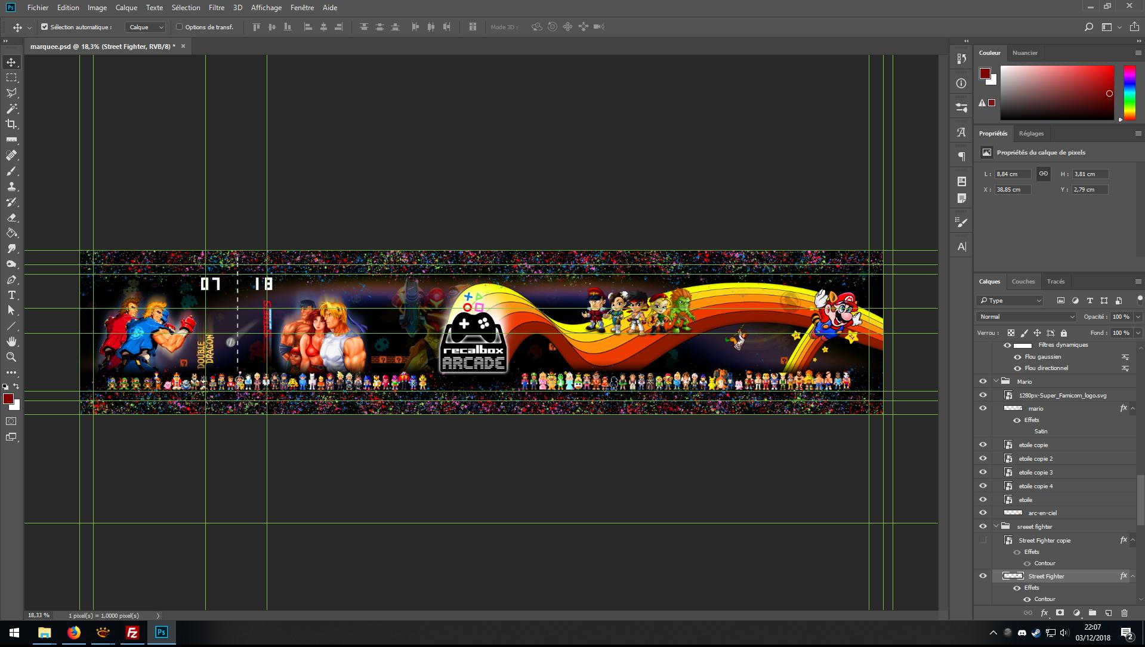Select the Smudge tool
The image size is (1145, 647).
tap(11, 249)
